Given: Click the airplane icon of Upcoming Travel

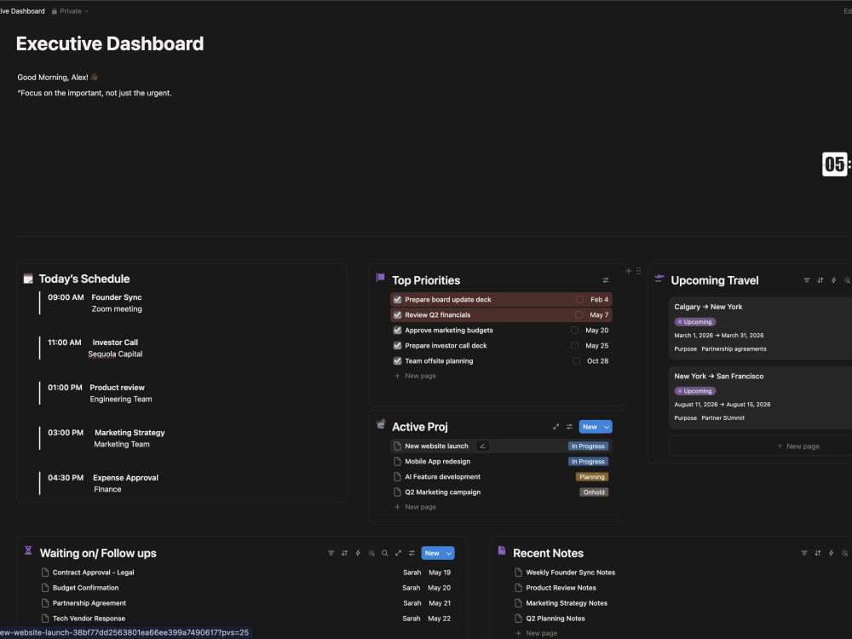Looking at the screenshot, I should tap(659, 279).
